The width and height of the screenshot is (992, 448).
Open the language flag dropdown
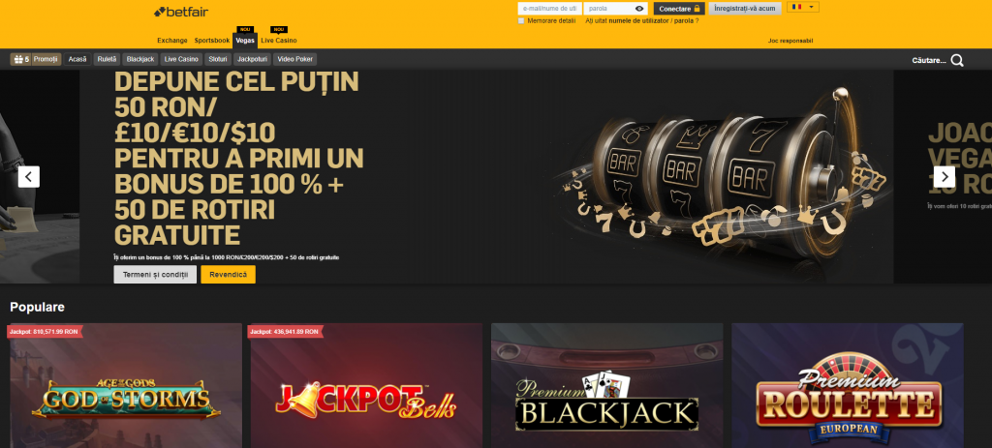click(x=803, y=7)
